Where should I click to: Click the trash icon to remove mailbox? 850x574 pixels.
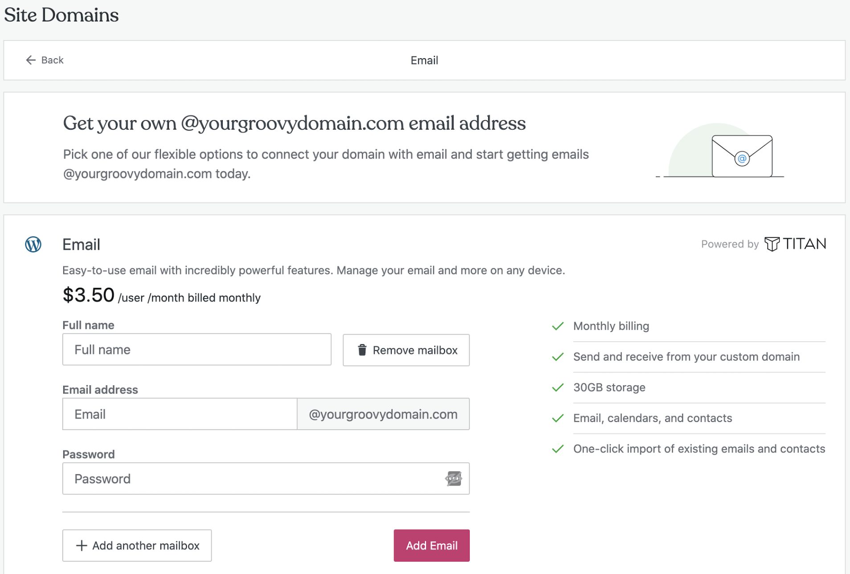tap(362, 350)
